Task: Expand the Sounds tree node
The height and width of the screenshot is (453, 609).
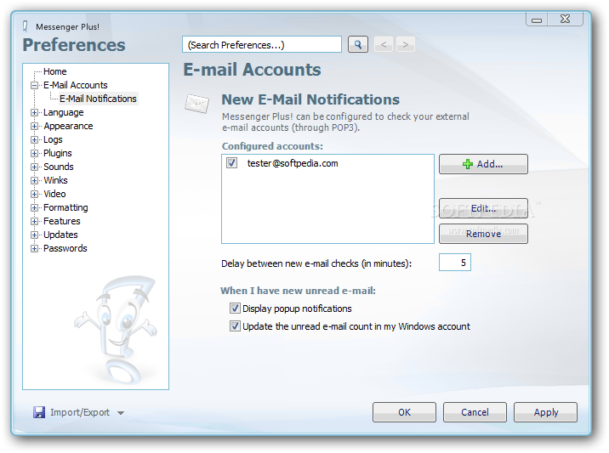Action: point(35,167)
